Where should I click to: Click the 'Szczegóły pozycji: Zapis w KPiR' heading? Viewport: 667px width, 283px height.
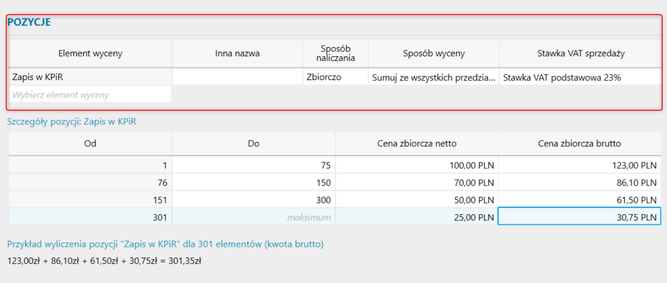(x=72, y=122)
